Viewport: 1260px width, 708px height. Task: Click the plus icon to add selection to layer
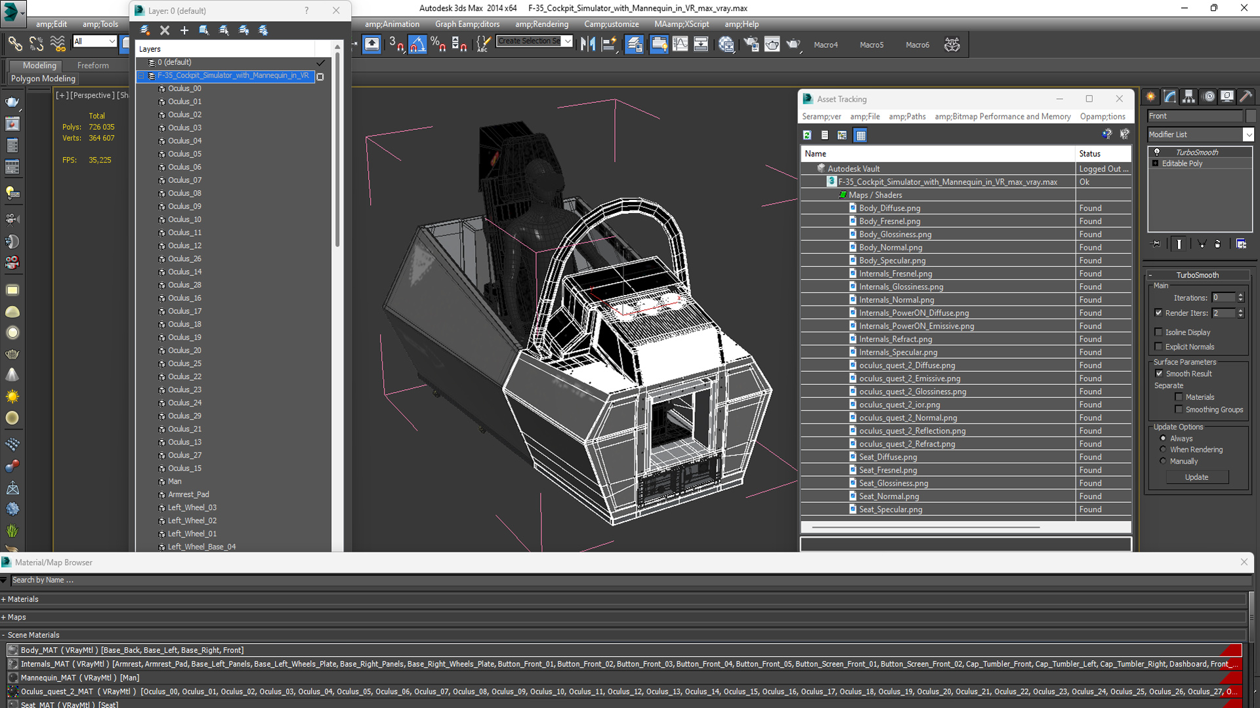tap(184, 30)
